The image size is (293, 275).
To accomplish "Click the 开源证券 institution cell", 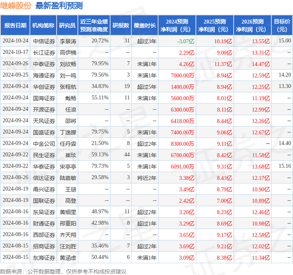I will (44, 110).
